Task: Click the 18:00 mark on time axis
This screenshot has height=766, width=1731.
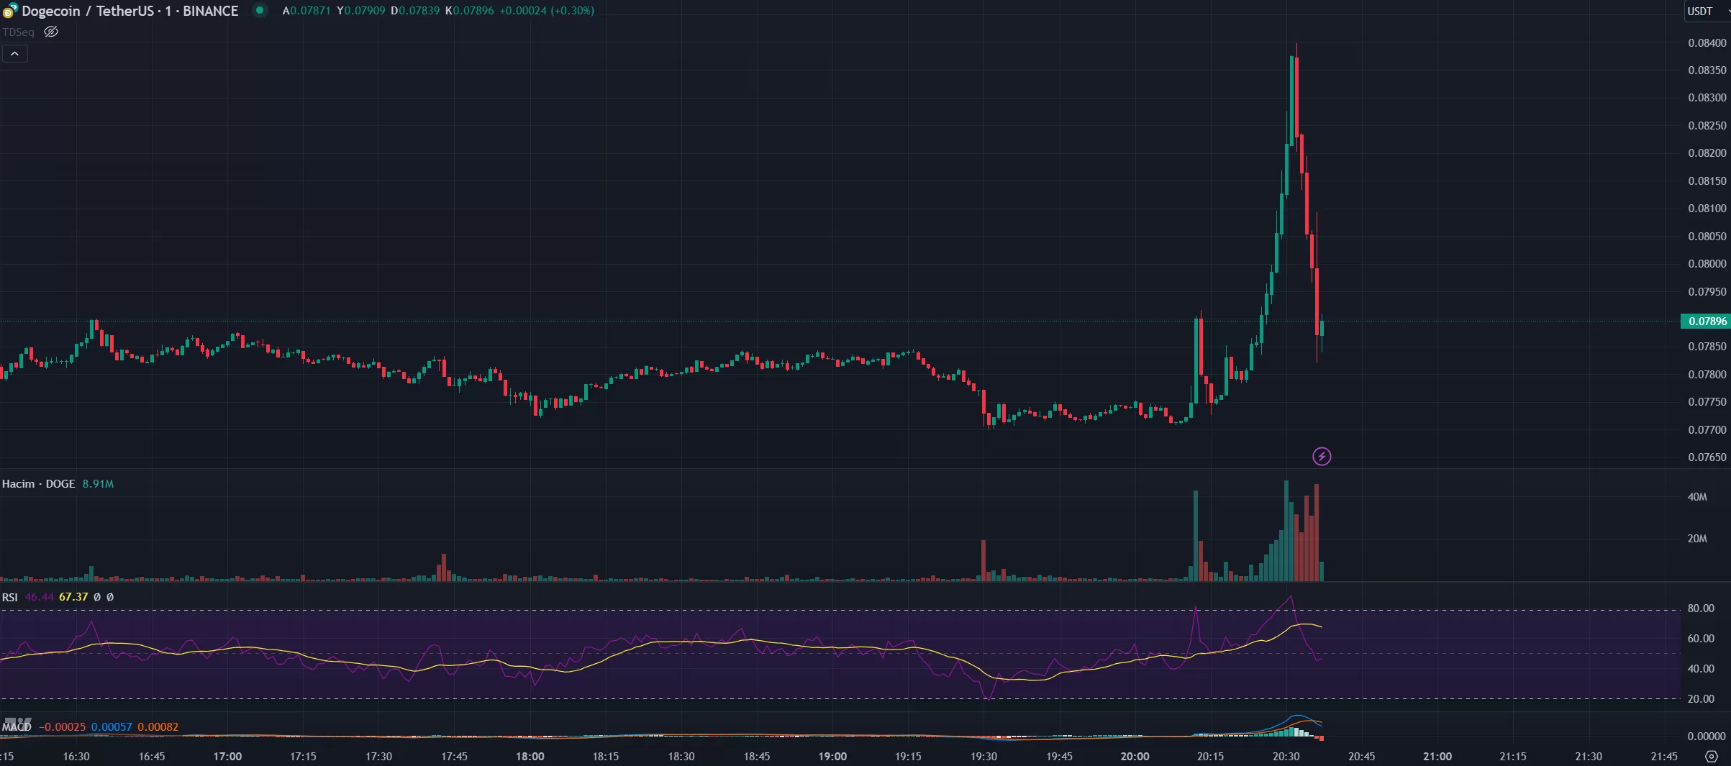Action: (530, 756)
